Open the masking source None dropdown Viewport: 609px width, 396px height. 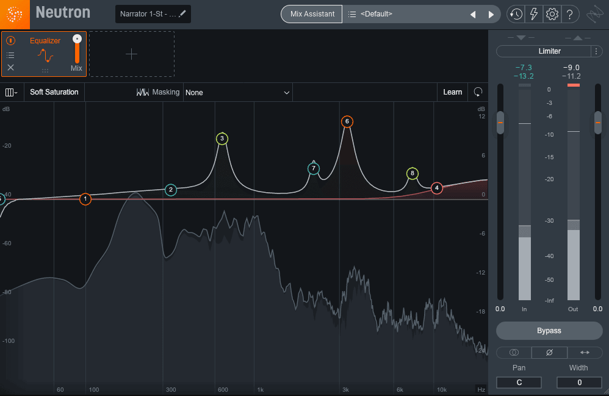238,92
